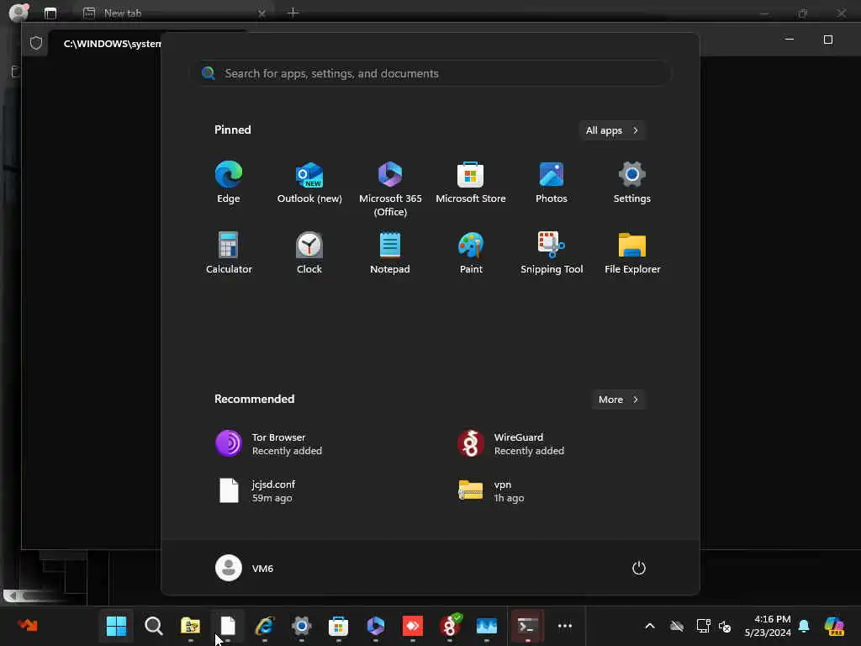Open taskbar Search magnifier

[x=153, y=626]
